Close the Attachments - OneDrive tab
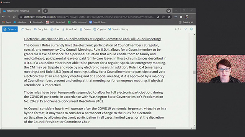 pyautogui.click(x=39, y=11)
